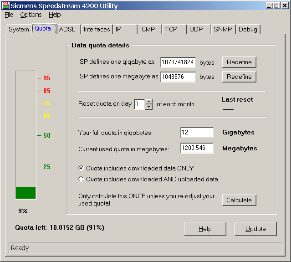This screenshot has height=262, width=291.
Task: Switch to the SNMP tab
Action: pyautogui.click(x=223, y=29)
